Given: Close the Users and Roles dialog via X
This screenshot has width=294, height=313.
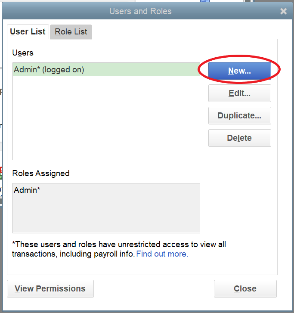Looking at the screenshot, I should coord(283,12).
